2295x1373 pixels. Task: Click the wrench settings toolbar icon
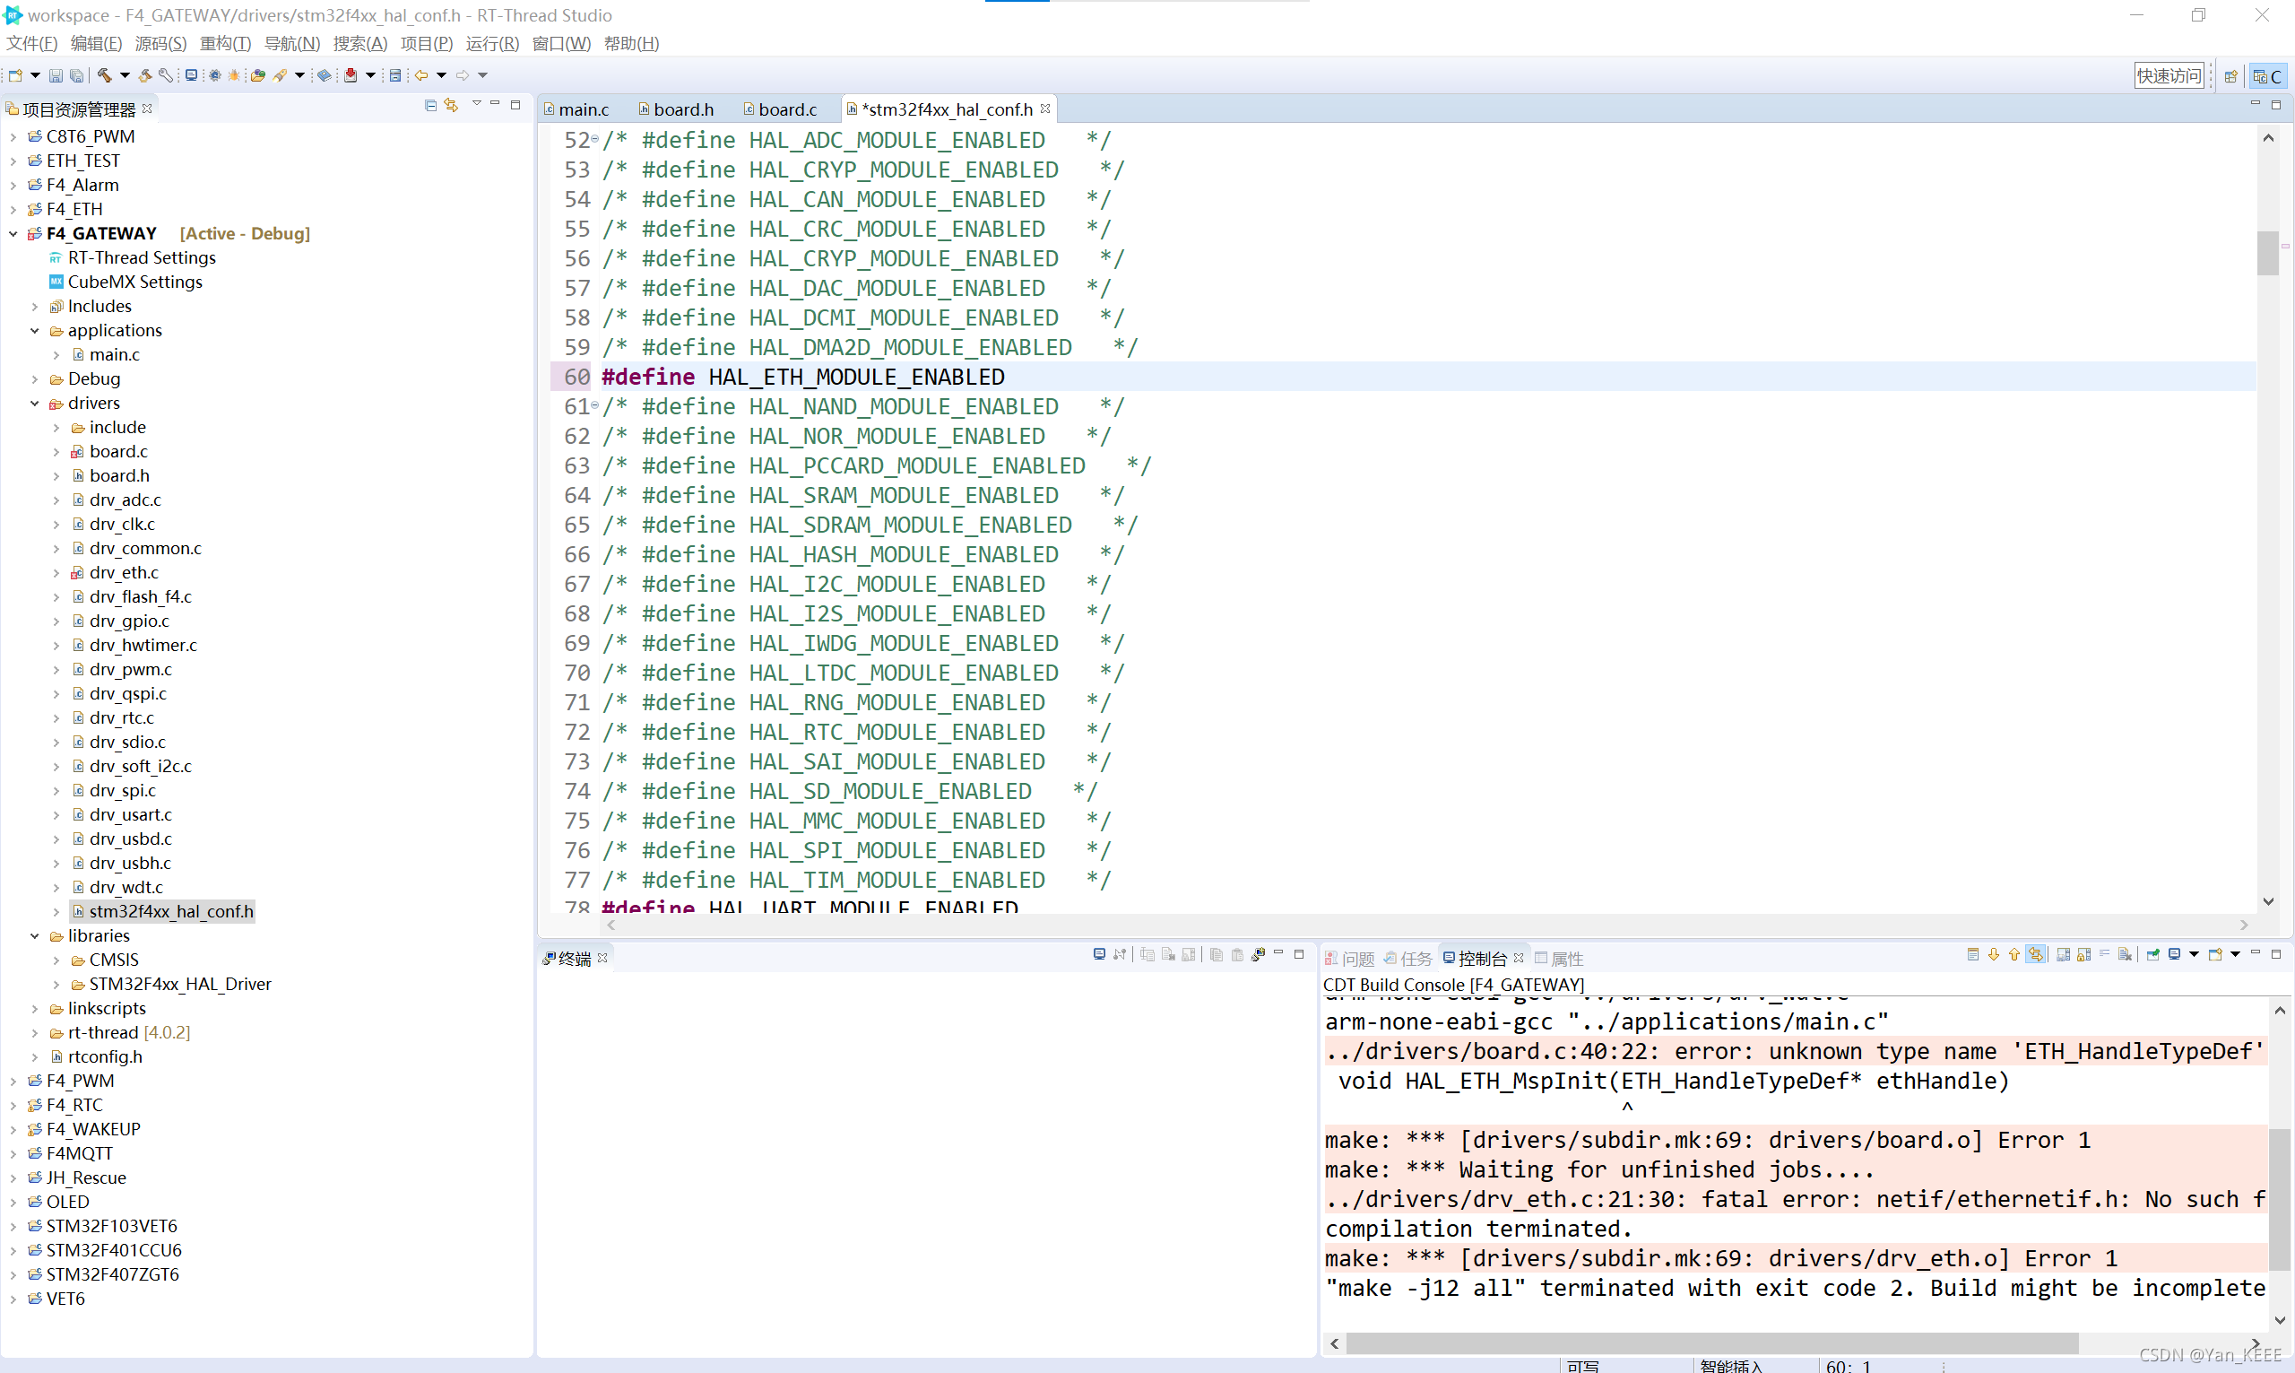pyautogui.click(x=166, y=75)
